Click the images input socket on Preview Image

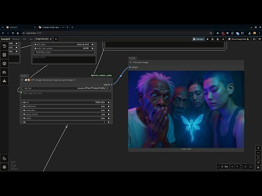pos(130,67)
